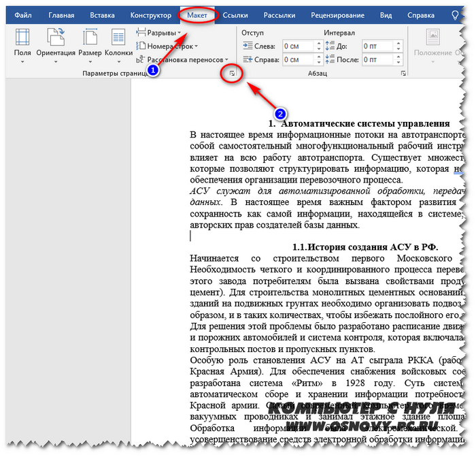Open the Рецензирование tab
The width and height of the screenshot is (476, 457).
(x=337, y=14)
